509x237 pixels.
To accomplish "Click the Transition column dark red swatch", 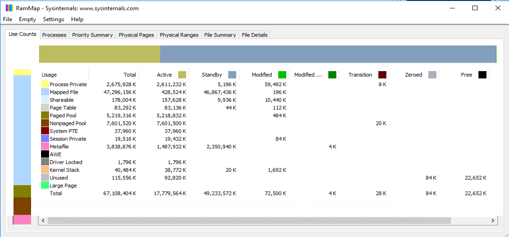I will coord(382,75).
